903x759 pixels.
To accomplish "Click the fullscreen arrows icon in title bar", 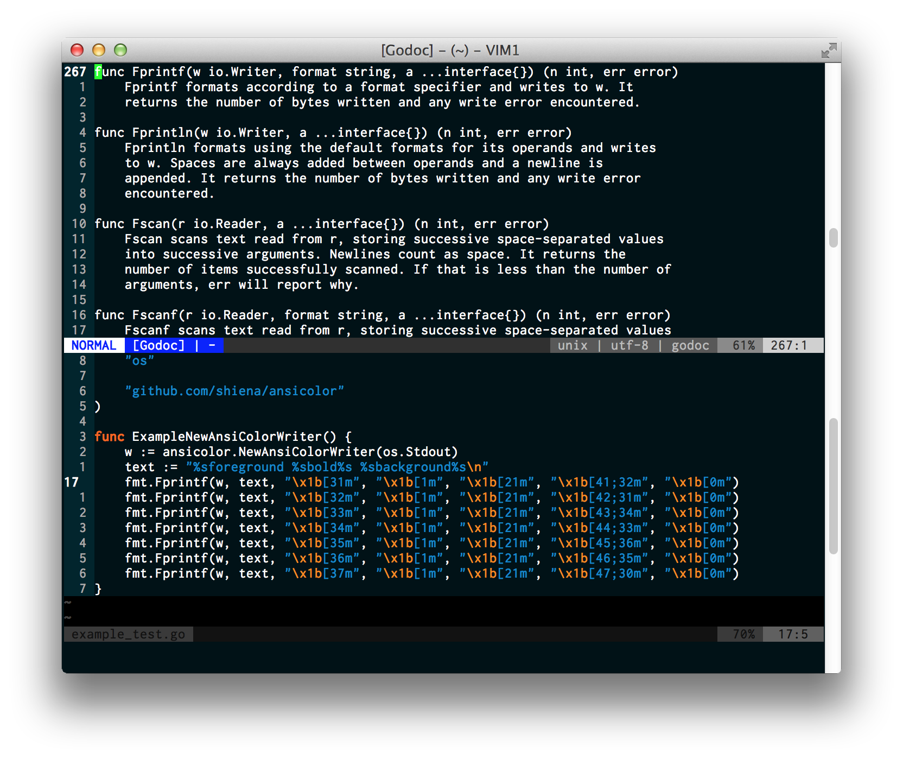I will coord(829,50).
